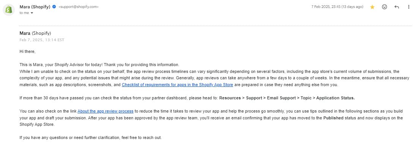The width and height of the screenshot is (416, 156).
Task: Click the bold 'Published' word
Action: coord(333,118)
